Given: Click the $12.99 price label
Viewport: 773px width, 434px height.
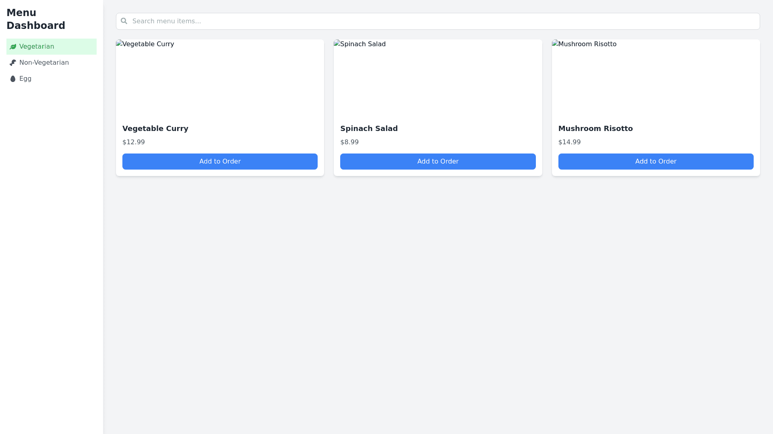Looking at the screenshot, I should coord(133,142).
